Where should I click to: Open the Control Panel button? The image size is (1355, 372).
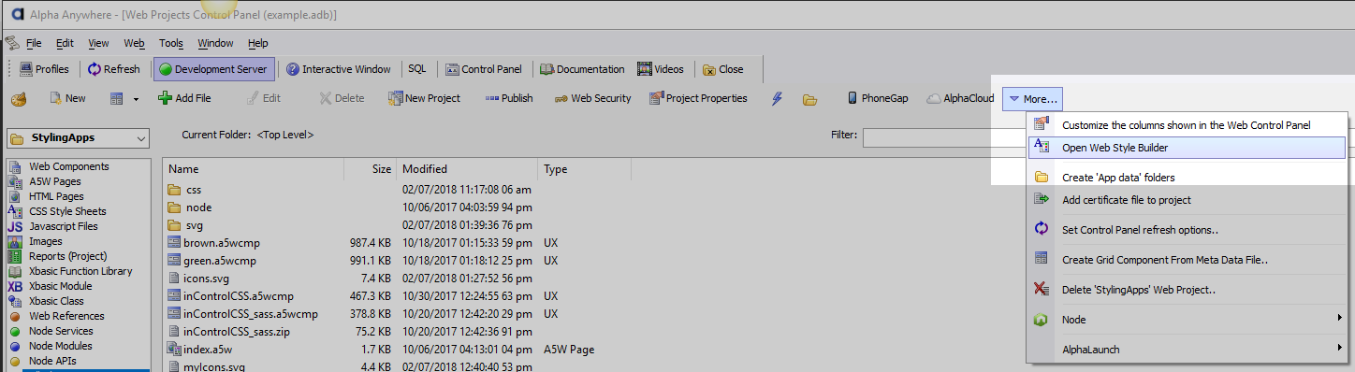point(484,69)
